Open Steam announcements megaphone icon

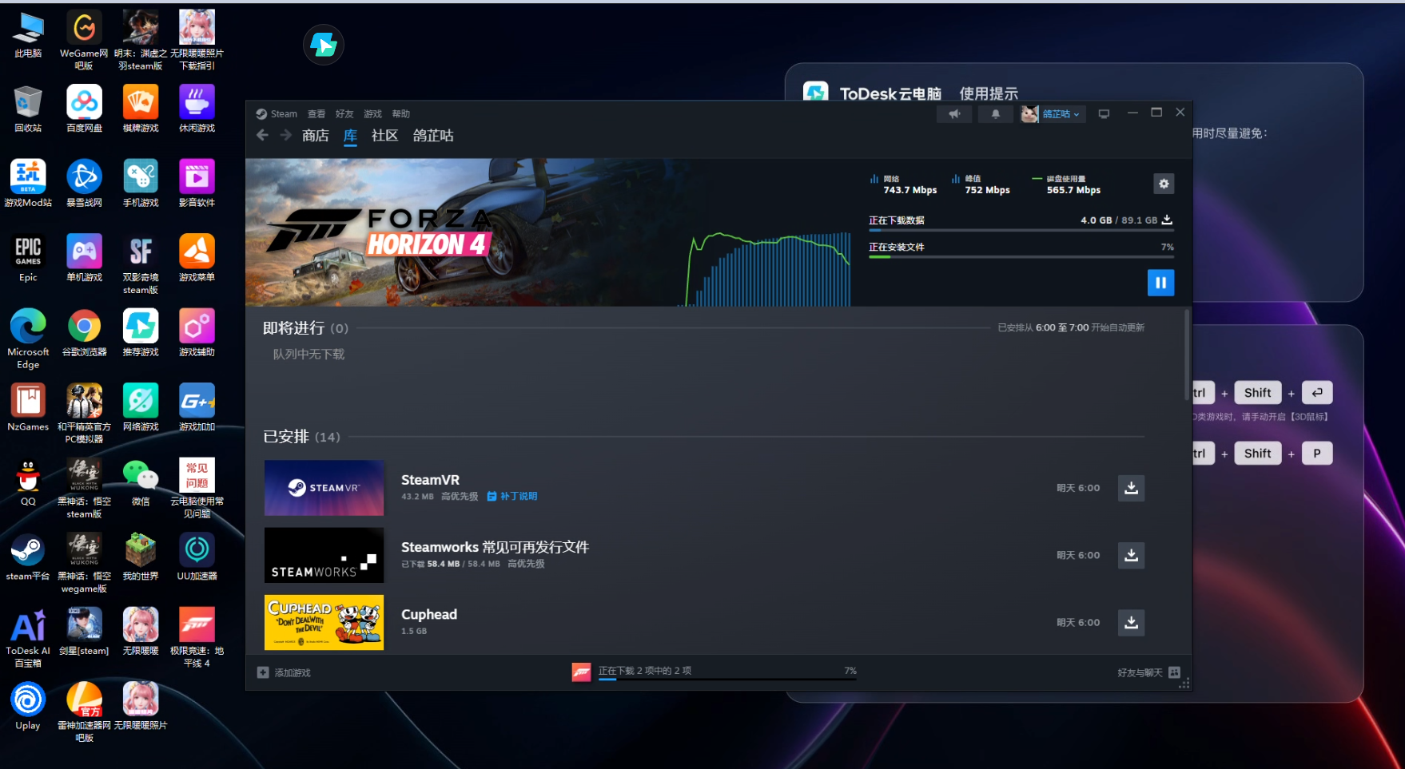(x=954, y=114)
